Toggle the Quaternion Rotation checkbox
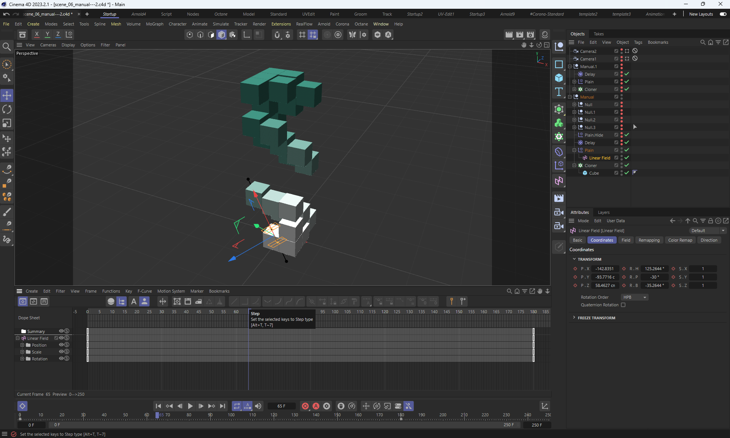 (623, 305)
